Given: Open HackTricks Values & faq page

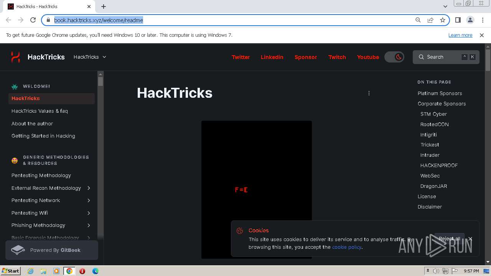Looking at the screenshot, I should pyautogui.click(x=40, y=111).
